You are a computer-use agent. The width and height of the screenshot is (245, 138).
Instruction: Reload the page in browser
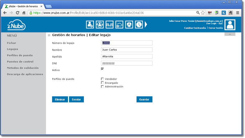18,13
